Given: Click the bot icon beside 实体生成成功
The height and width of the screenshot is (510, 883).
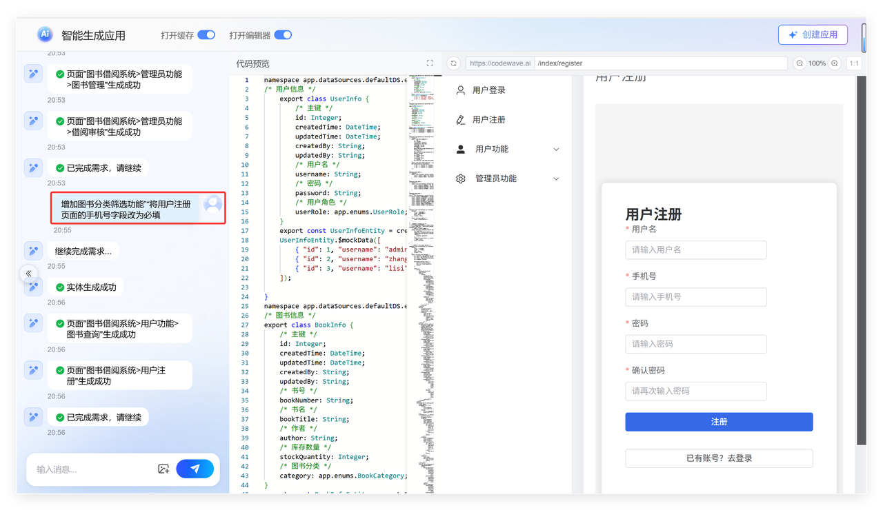Looking at the screenshot, I should [x=33, y=287].
